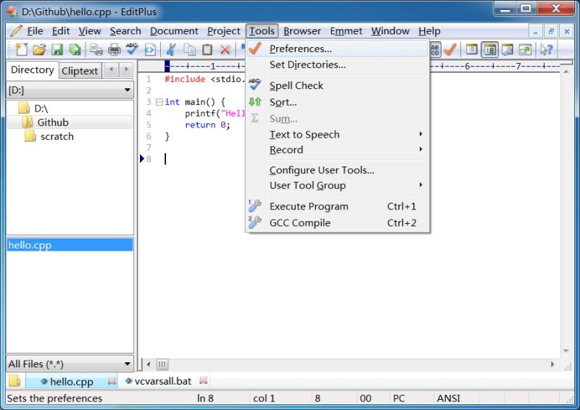Collapse the main() code fold marker
The height and width of the screenshot is (410, 580).
(159, 101)
